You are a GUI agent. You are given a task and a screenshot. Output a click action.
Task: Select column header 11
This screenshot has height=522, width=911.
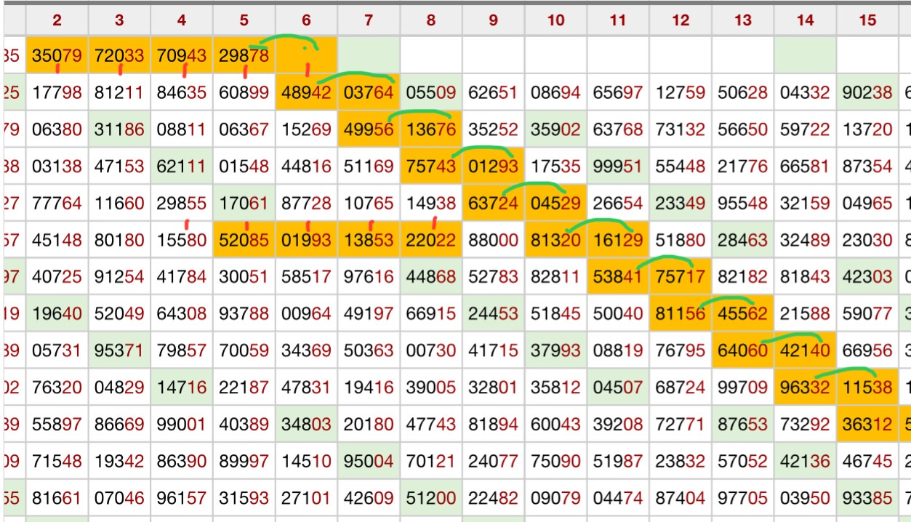(x=618, y=20)
